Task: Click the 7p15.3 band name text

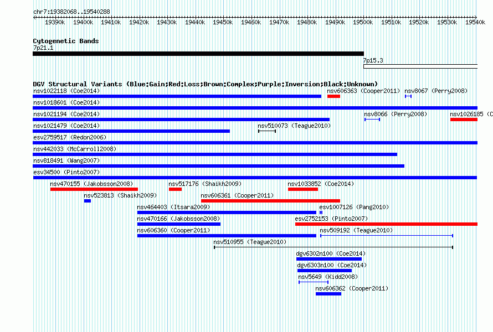Action: pos(373,61)
